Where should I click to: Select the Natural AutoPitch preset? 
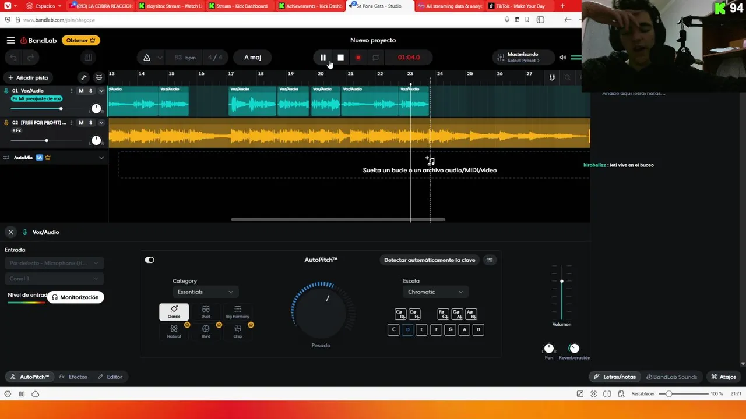point(174,331)
